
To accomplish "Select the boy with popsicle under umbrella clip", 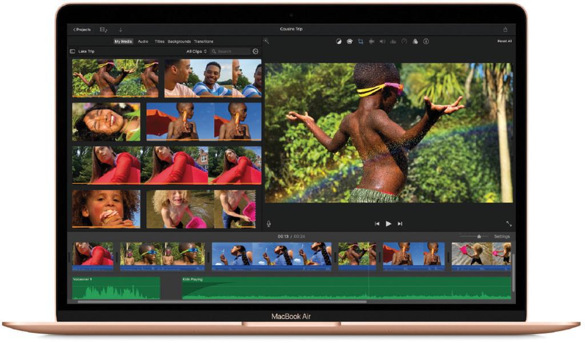I will point(204,122).
